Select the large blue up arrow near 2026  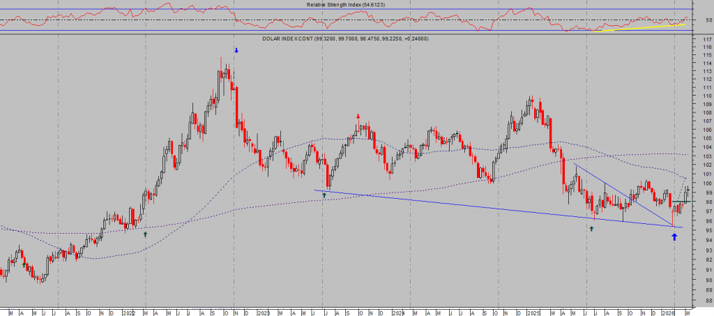pos(674,236)
